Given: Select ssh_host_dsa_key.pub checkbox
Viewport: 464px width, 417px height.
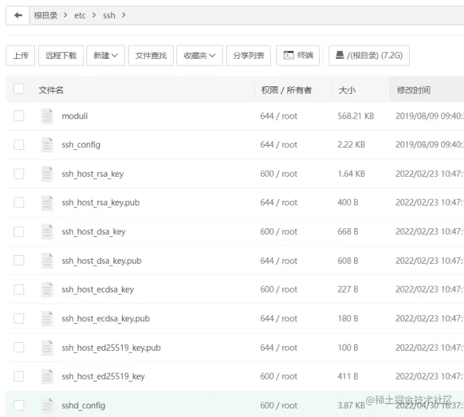Looking at the screenshot, I should pos(19,260).
